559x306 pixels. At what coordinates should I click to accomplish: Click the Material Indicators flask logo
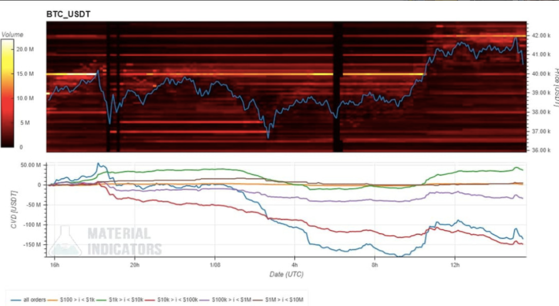click(66, 242)
